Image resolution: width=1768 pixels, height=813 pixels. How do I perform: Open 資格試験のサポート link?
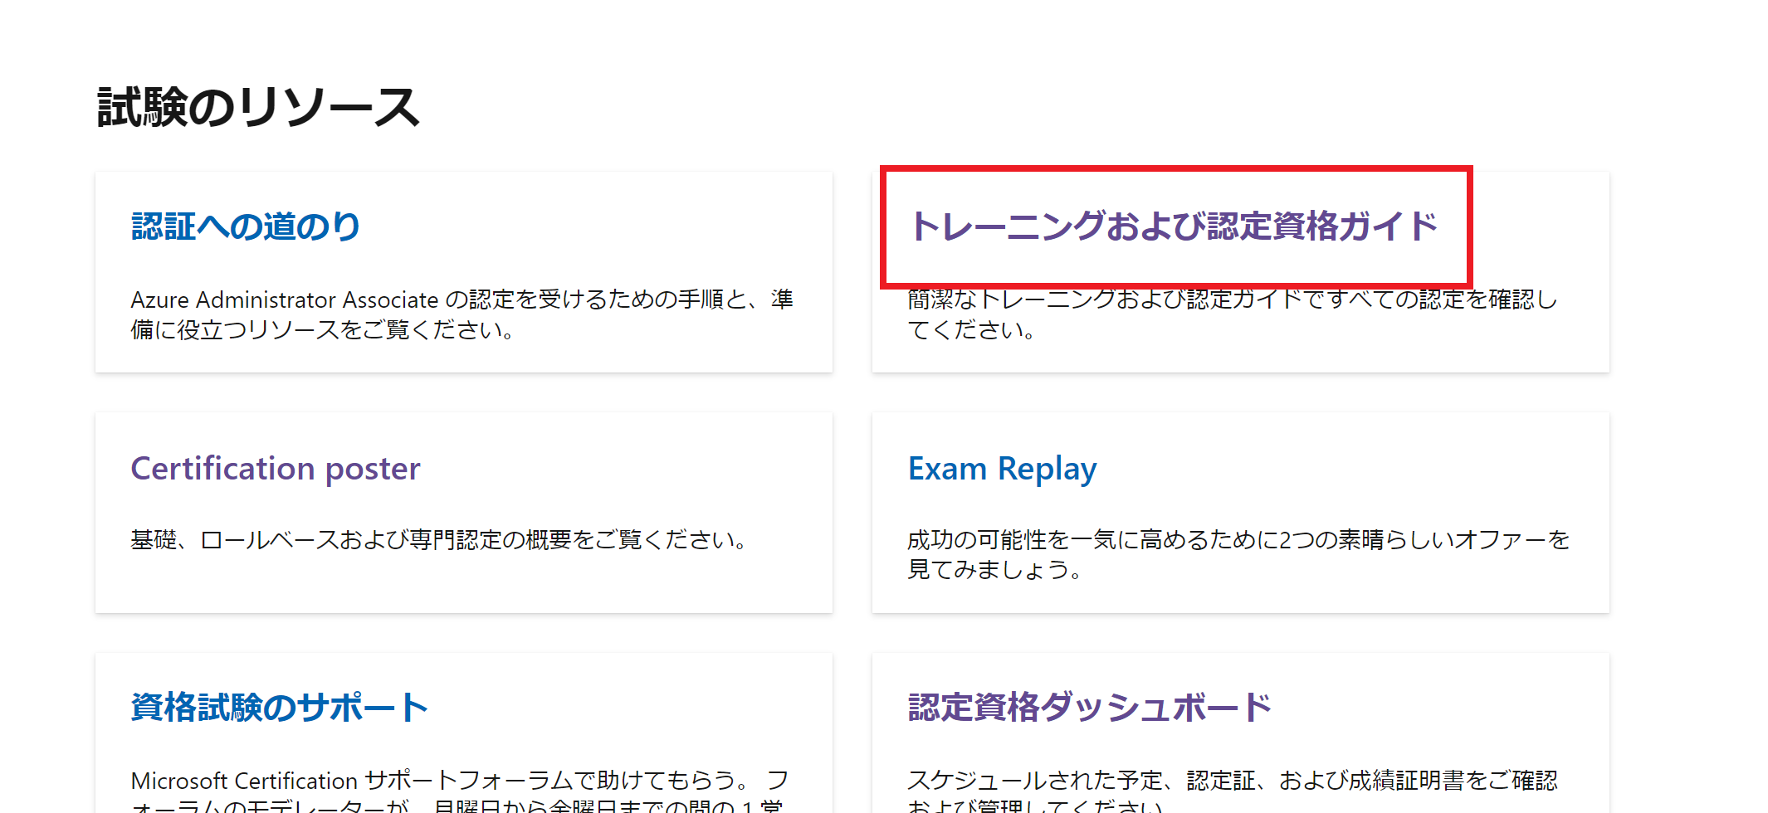279,708
